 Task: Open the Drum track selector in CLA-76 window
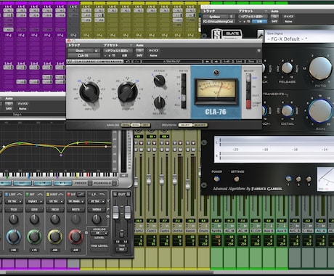[81, 51]
